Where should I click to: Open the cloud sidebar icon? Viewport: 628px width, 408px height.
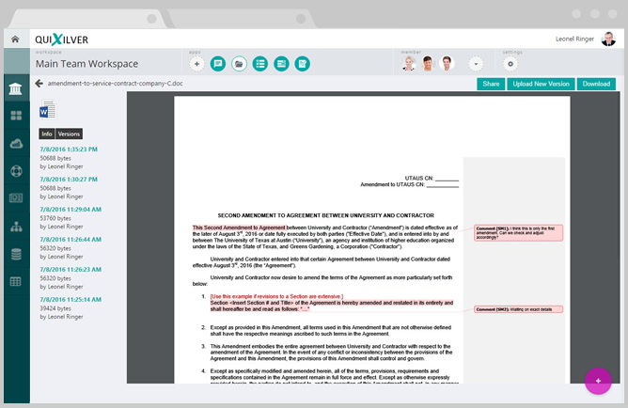point(16,143)
